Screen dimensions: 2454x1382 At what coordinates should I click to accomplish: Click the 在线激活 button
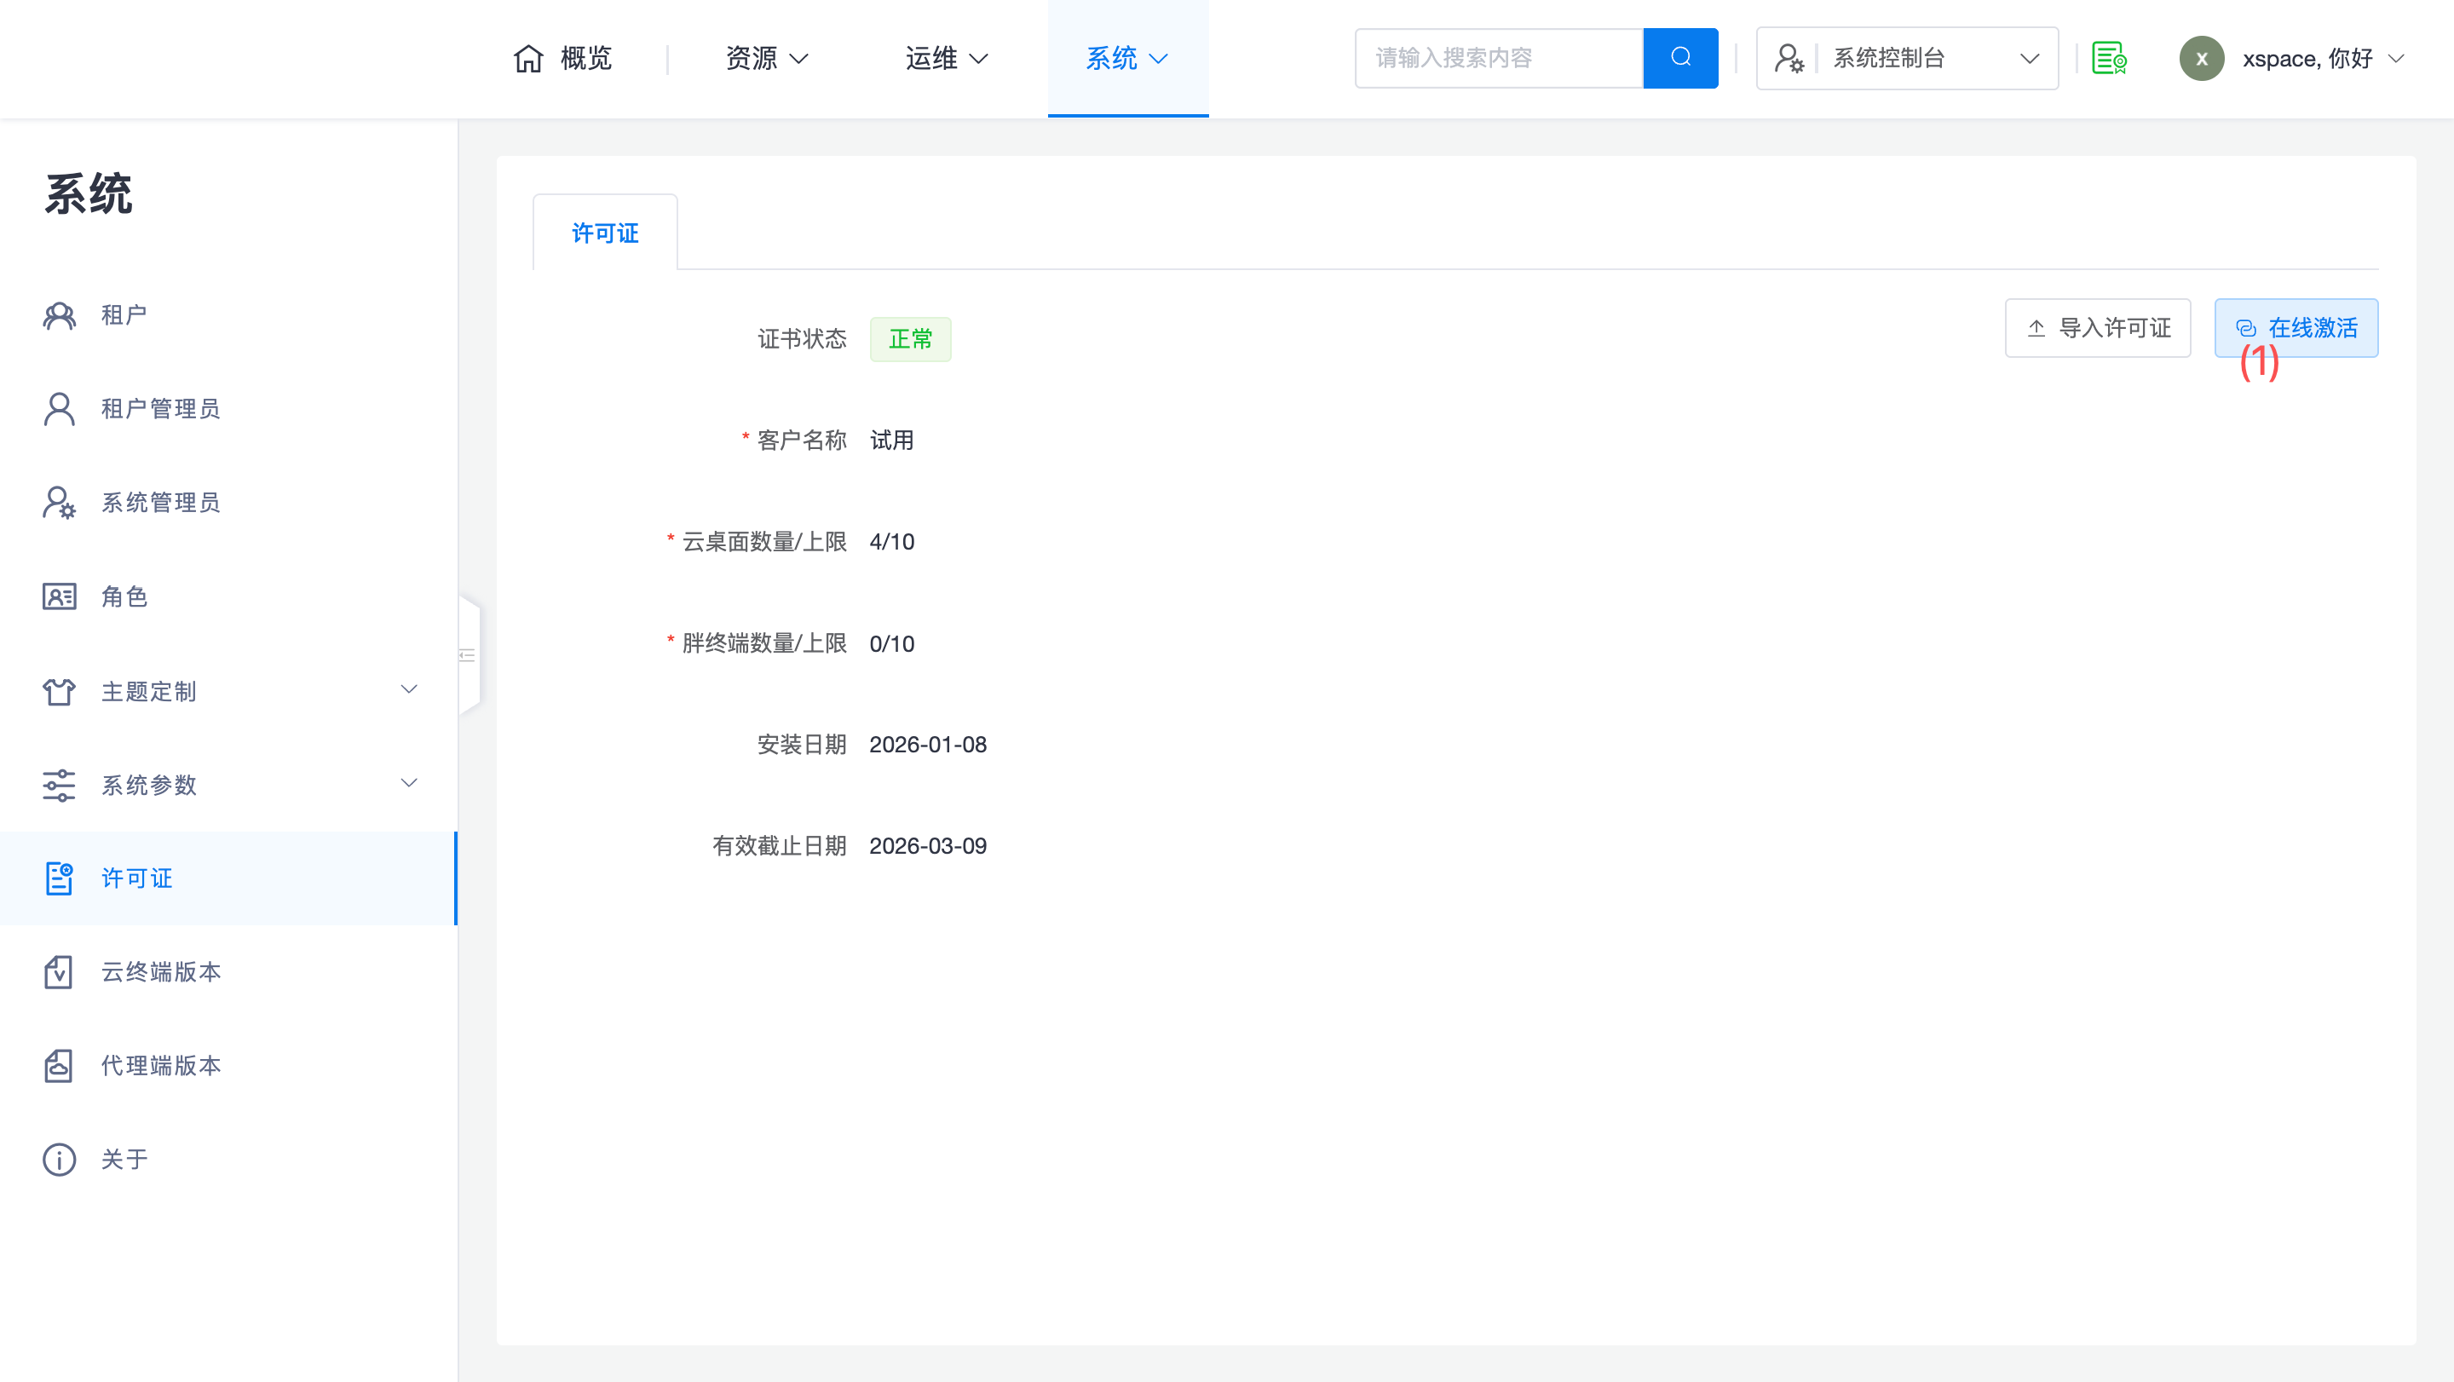click(x=2296, y=329)
